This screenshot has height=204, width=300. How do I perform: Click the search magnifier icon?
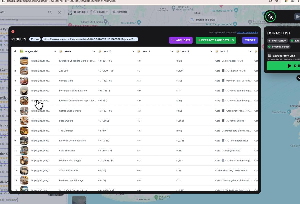(50, 12)
